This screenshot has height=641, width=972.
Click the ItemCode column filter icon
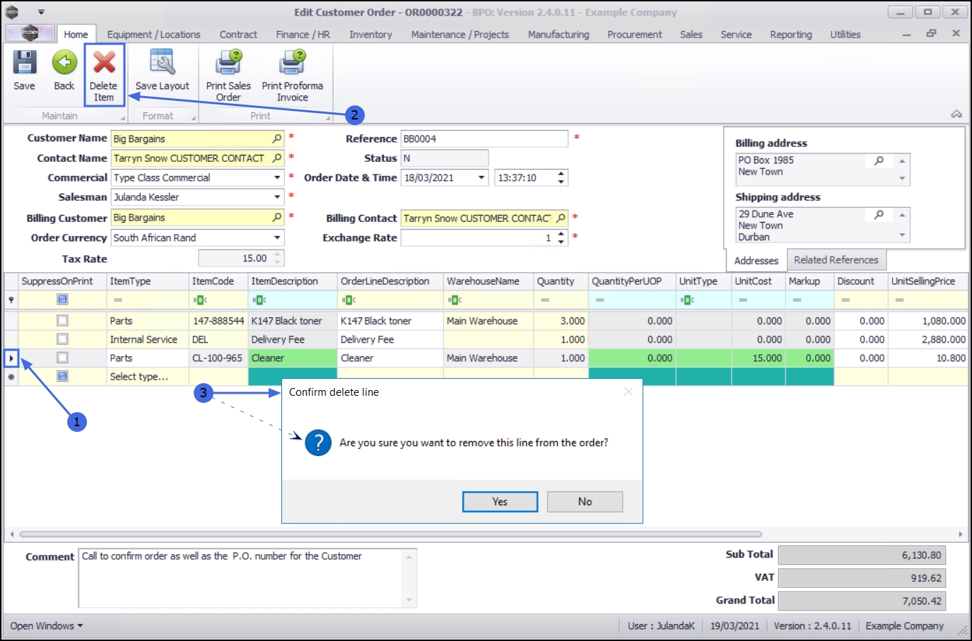pyautogui.click(x=200, y=300)
